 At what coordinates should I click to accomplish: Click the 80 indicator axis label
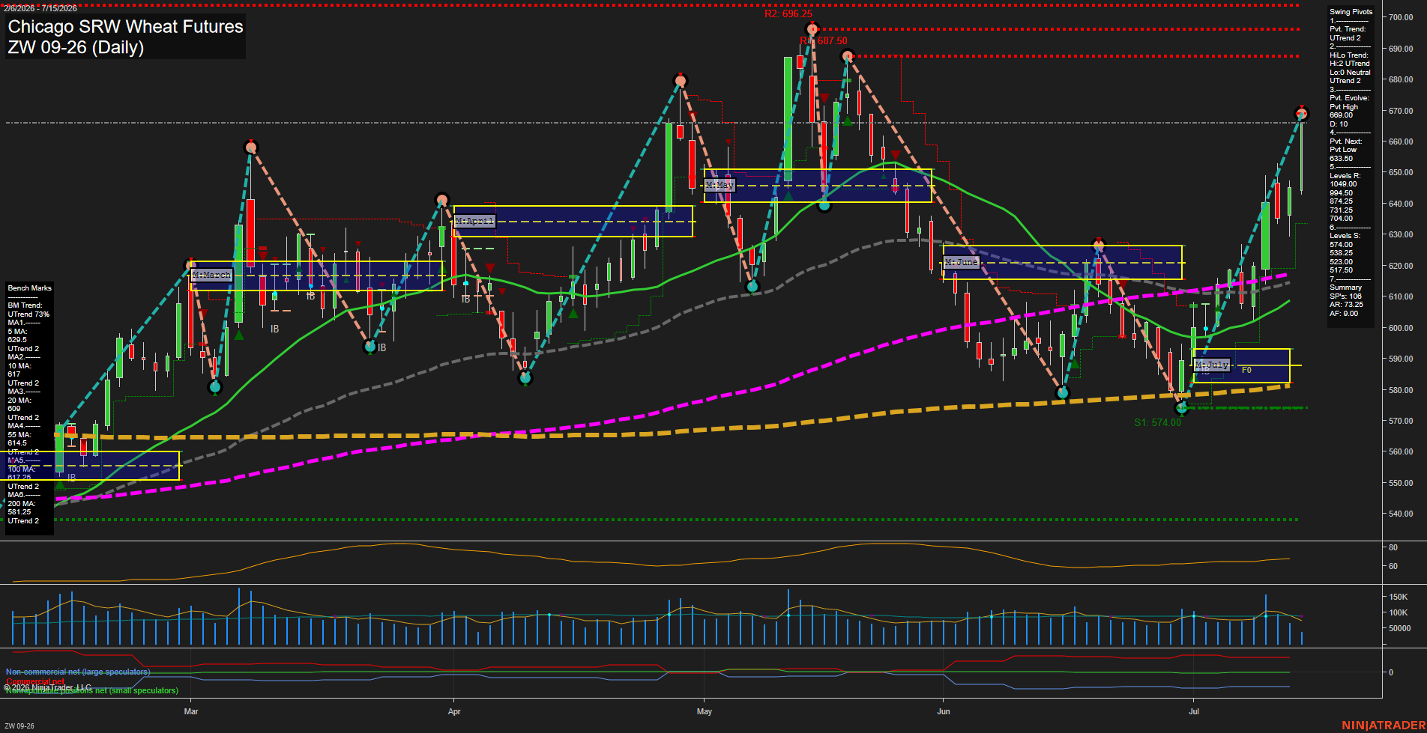[1393, 547]
